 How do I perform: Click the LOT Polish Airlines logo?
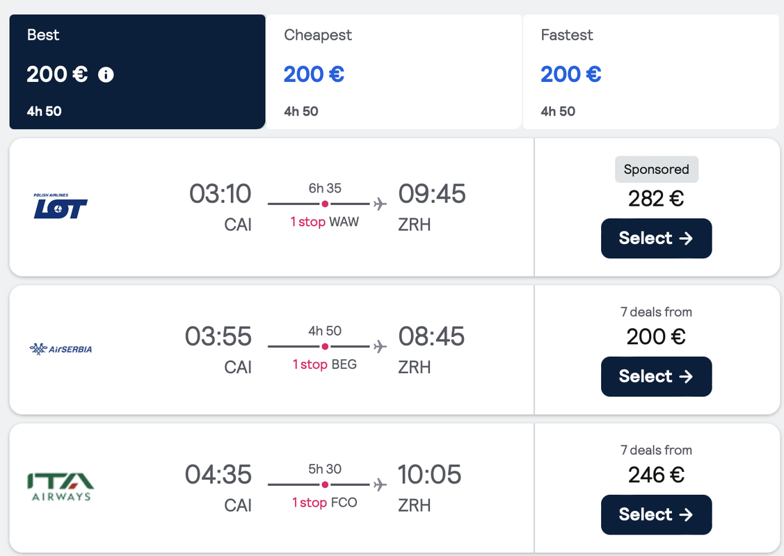pyautogui.click(x=61, y=206)
